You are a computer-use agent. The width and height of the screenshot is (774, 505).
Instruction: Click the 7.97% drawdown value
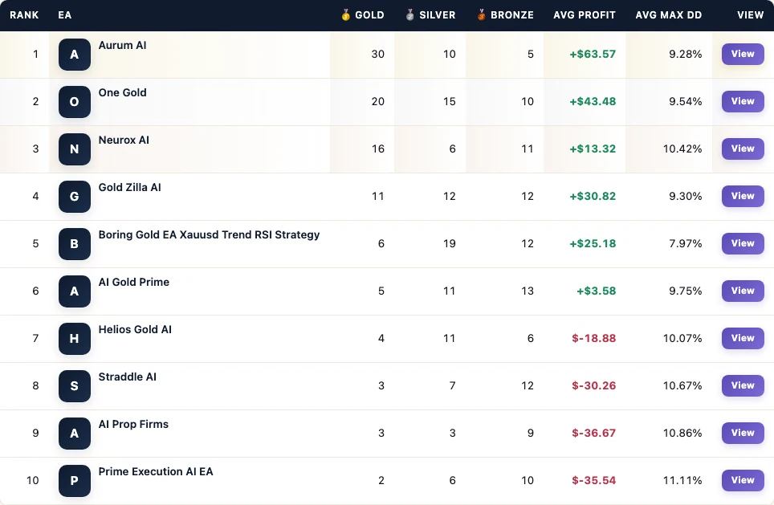click(685, 244)
